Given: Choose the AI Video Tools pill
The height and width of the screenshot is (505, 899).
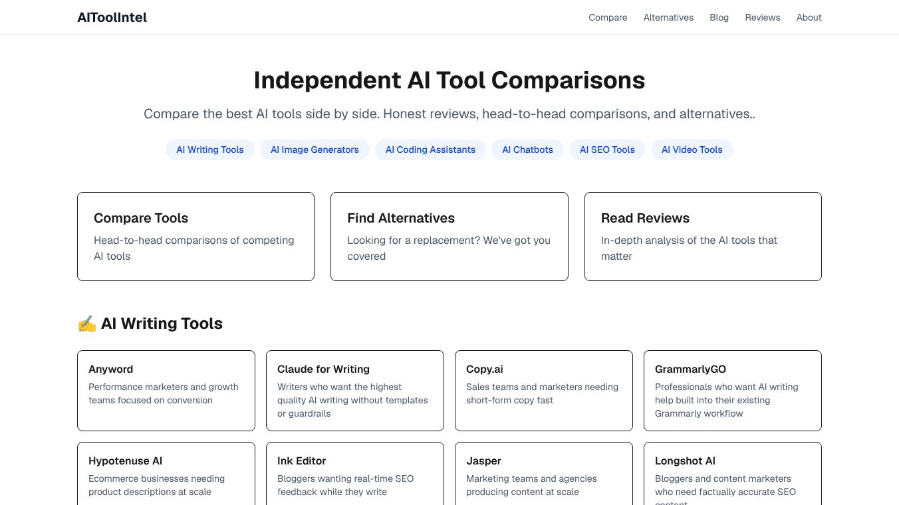Looking at the screenshot, I should [x=692, y=150].
